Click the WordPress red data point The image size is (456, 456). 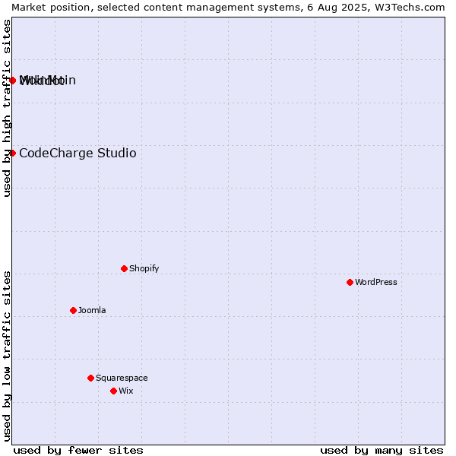350,282
